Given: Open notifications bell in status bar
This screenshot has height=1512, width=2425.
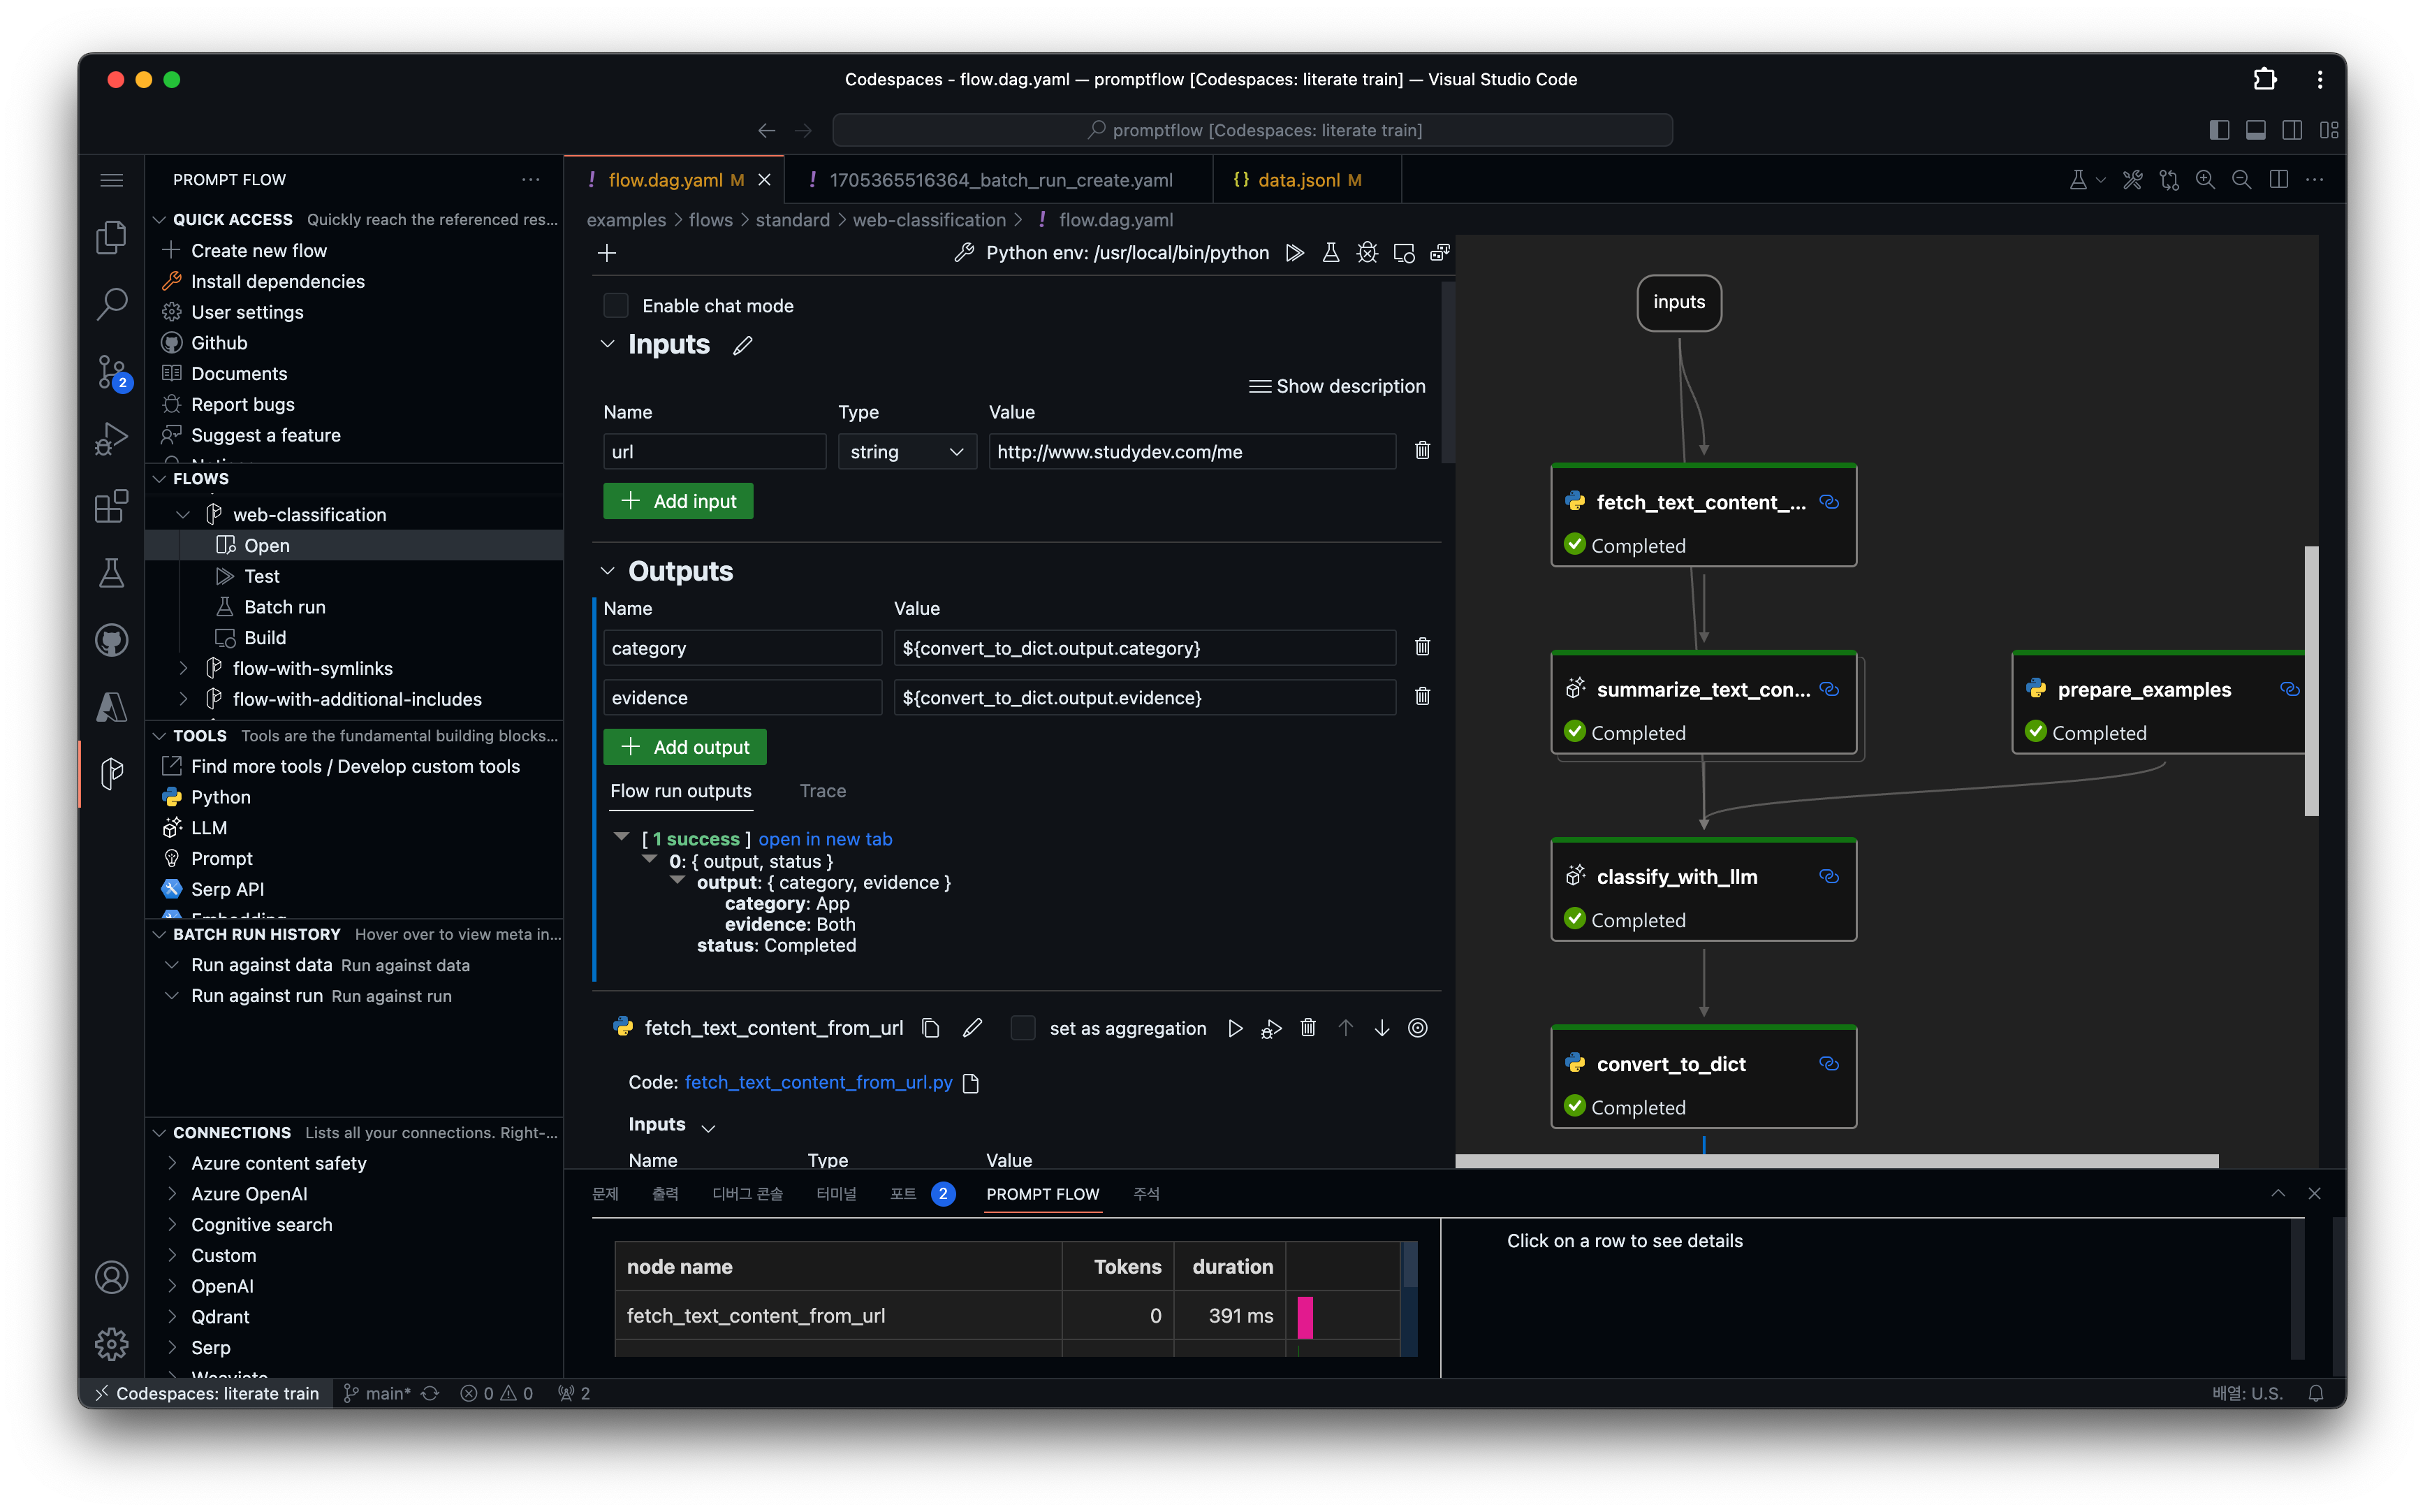Looking at the screenshot, I should [x=2315, y=1393].
